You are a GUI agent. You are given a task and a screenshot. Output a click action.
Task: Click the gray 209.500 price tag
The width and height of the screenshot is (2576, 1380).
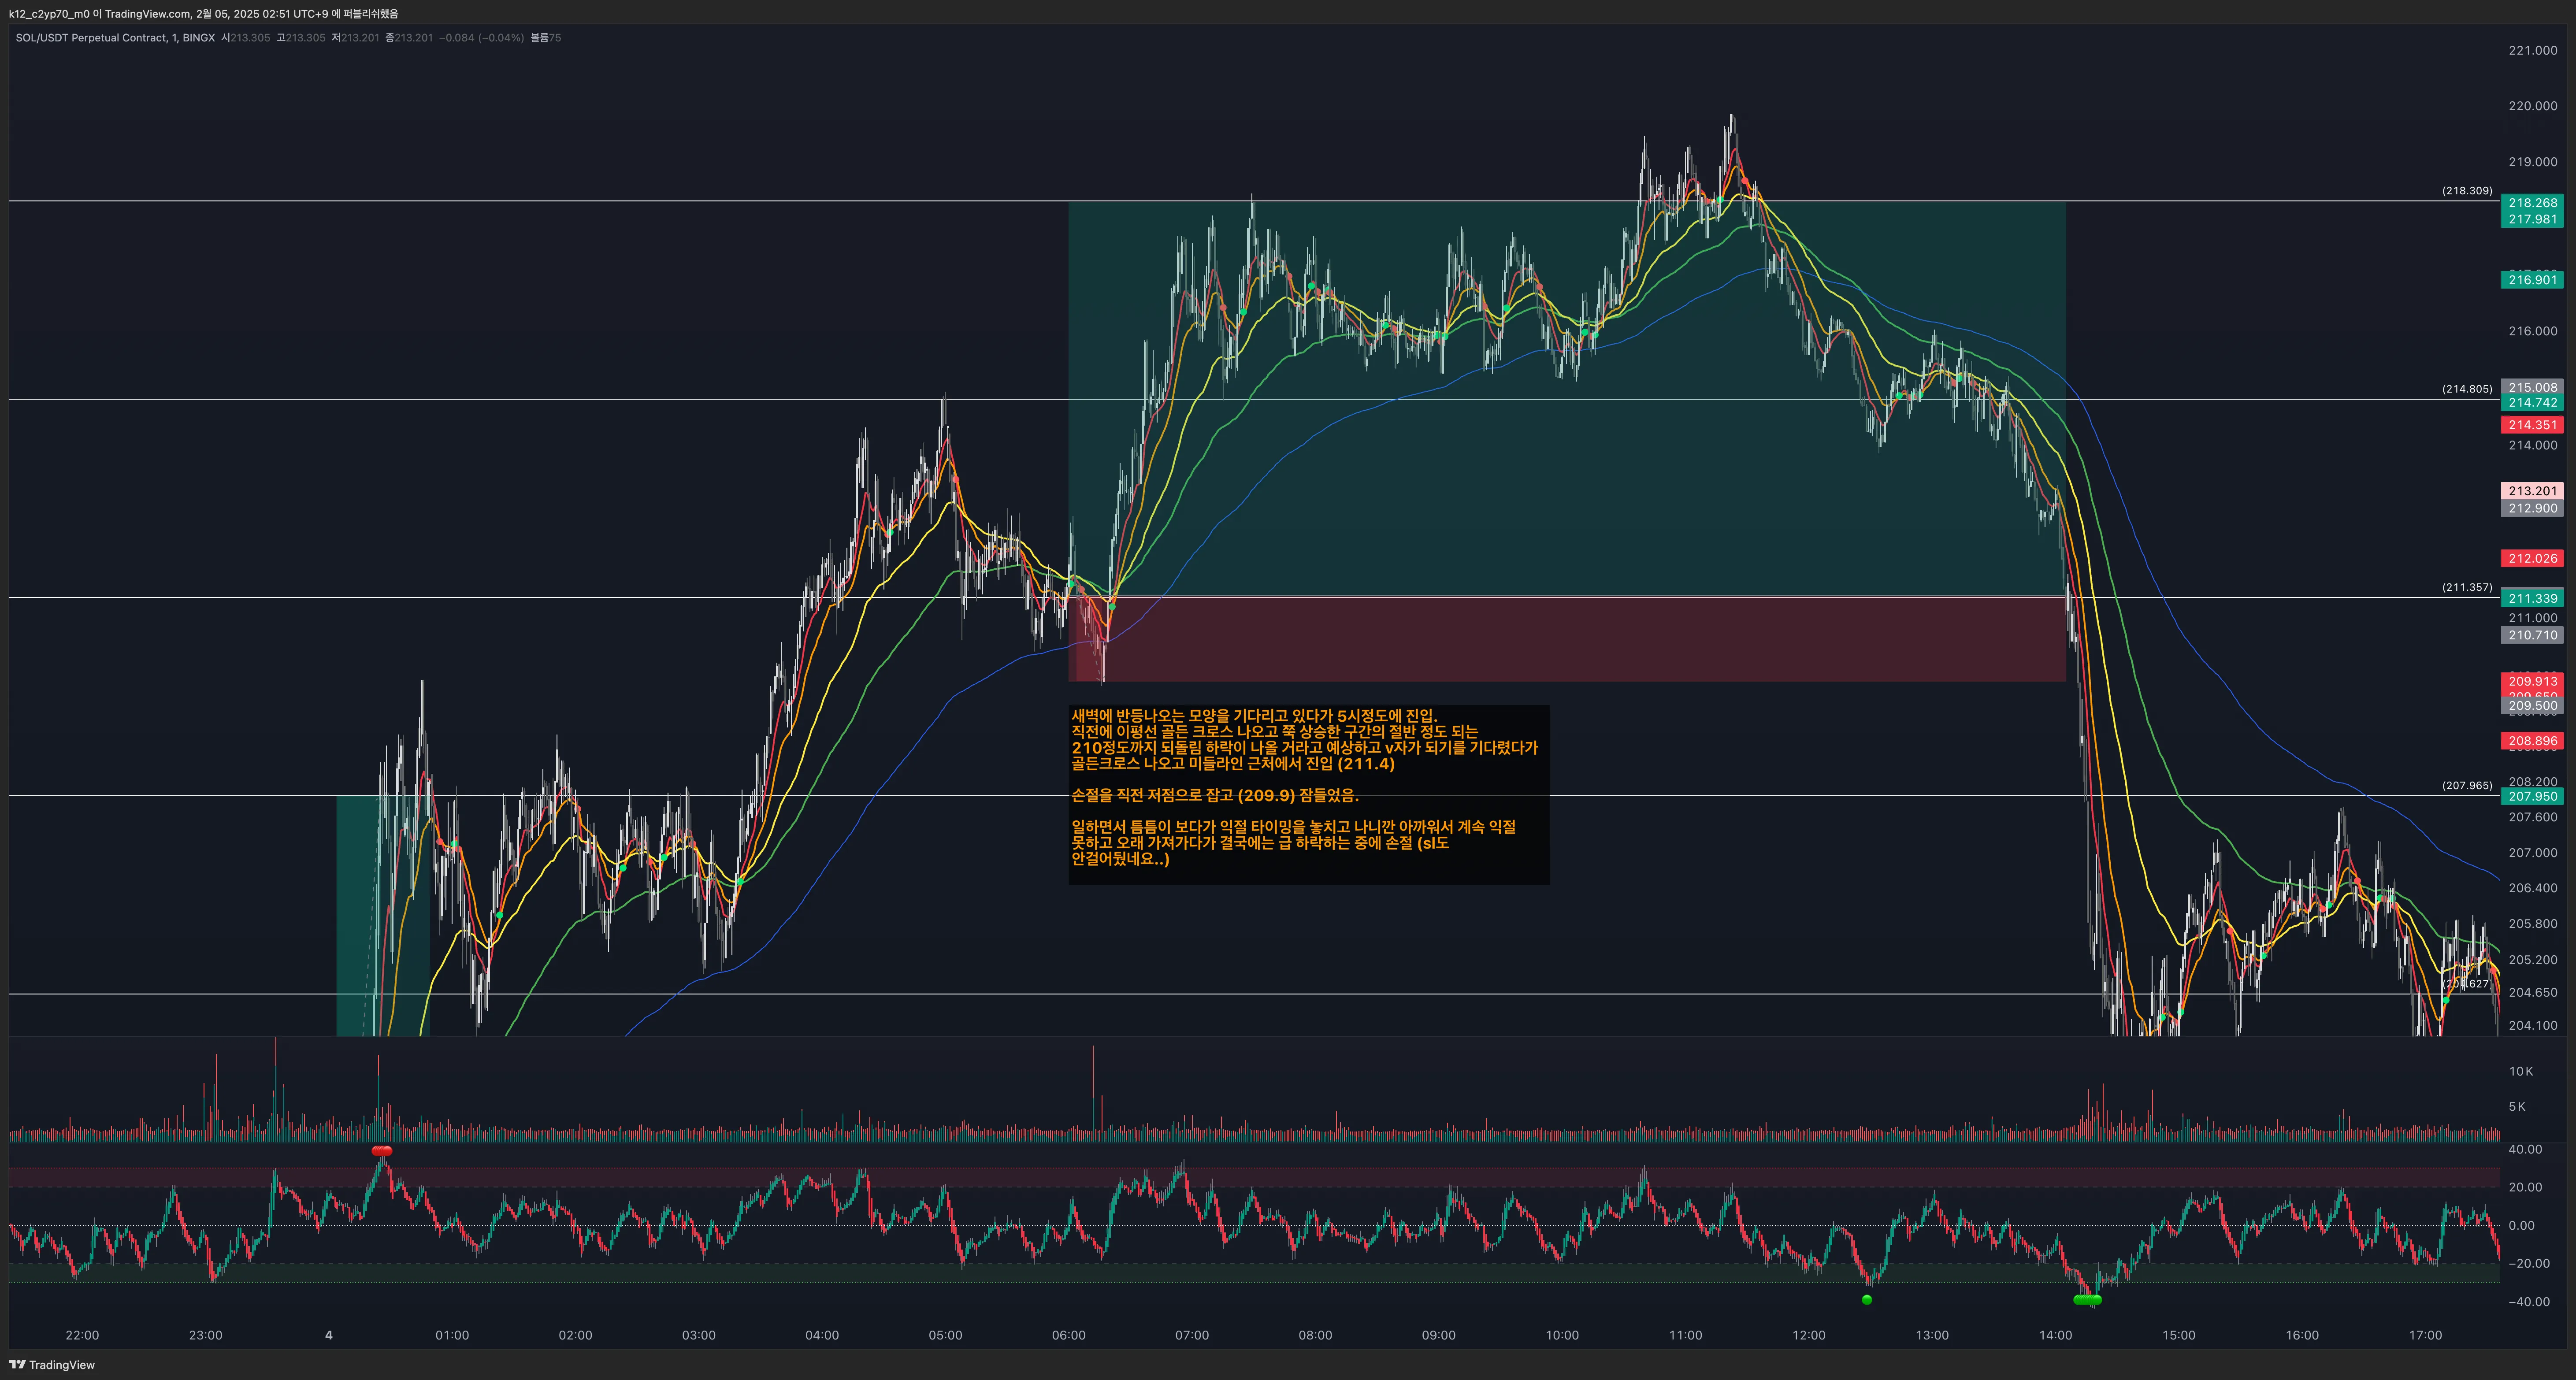[x=2532, y=706]
